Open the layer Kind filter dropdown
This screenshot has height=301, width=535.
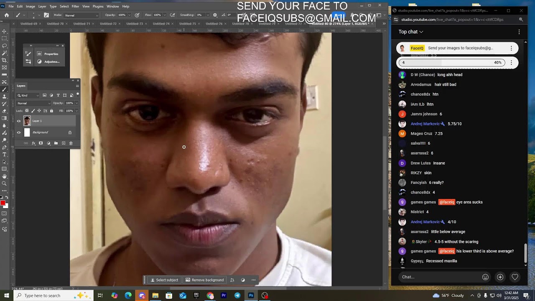28,95
